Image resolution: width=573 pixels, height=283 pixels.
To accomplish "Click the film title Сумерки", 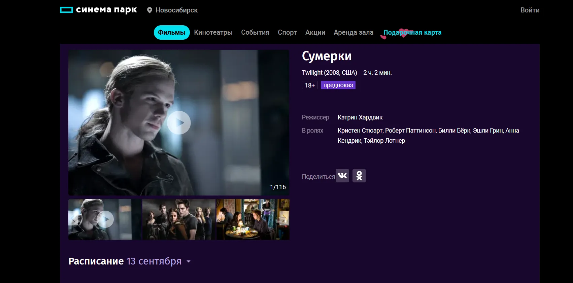I will (327, 56).
